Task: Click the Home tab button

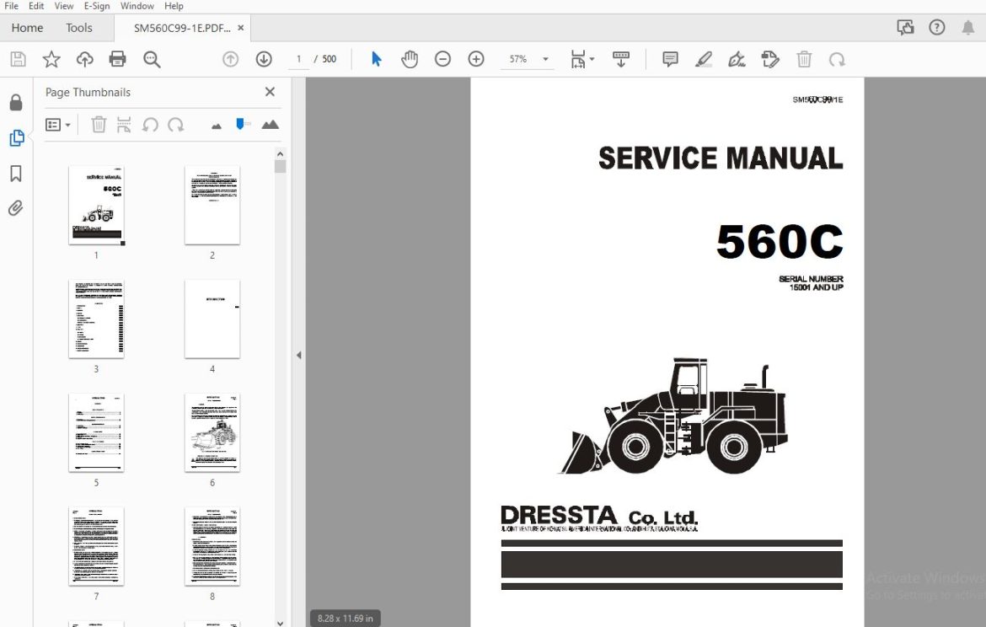Action: pos(27,28)
